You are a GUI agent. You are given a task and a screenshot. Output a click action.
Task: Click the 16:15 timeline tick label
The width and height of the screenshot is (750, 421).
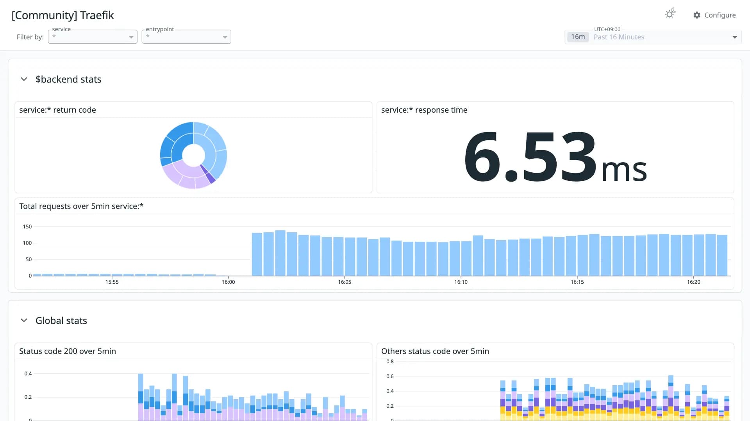[577, 282]
